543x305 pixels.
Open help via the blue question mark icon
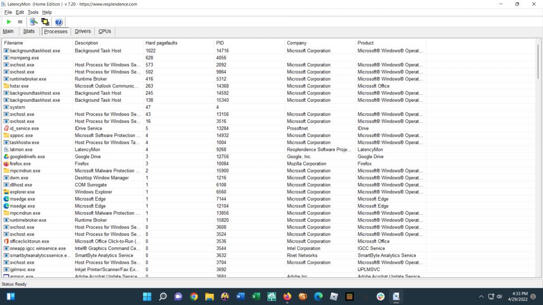coord(58,22)
